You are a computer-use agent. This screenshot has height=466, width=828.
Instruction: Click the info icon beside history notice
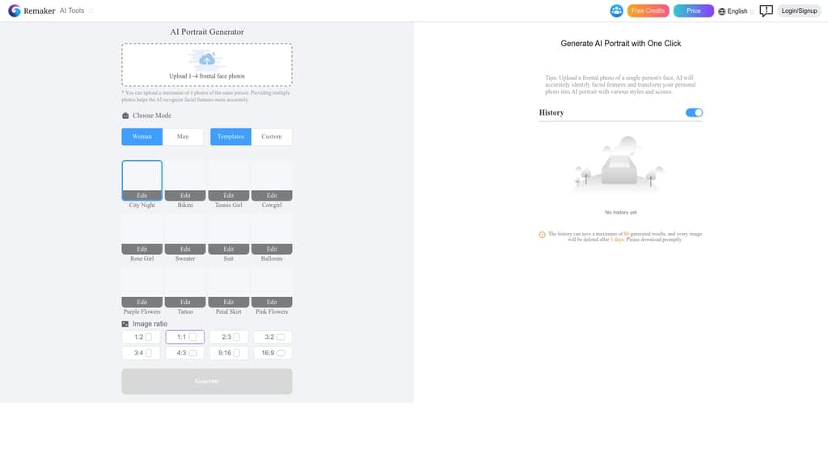542,235
